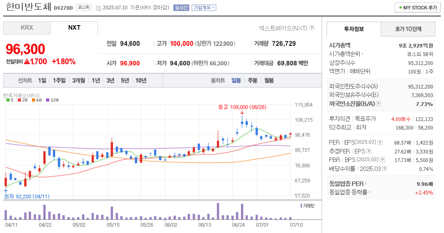Click the 외국인보유주식수 7,369,503 value
The width and height of the screenshot is (444, 233).
tap(422, 95)
